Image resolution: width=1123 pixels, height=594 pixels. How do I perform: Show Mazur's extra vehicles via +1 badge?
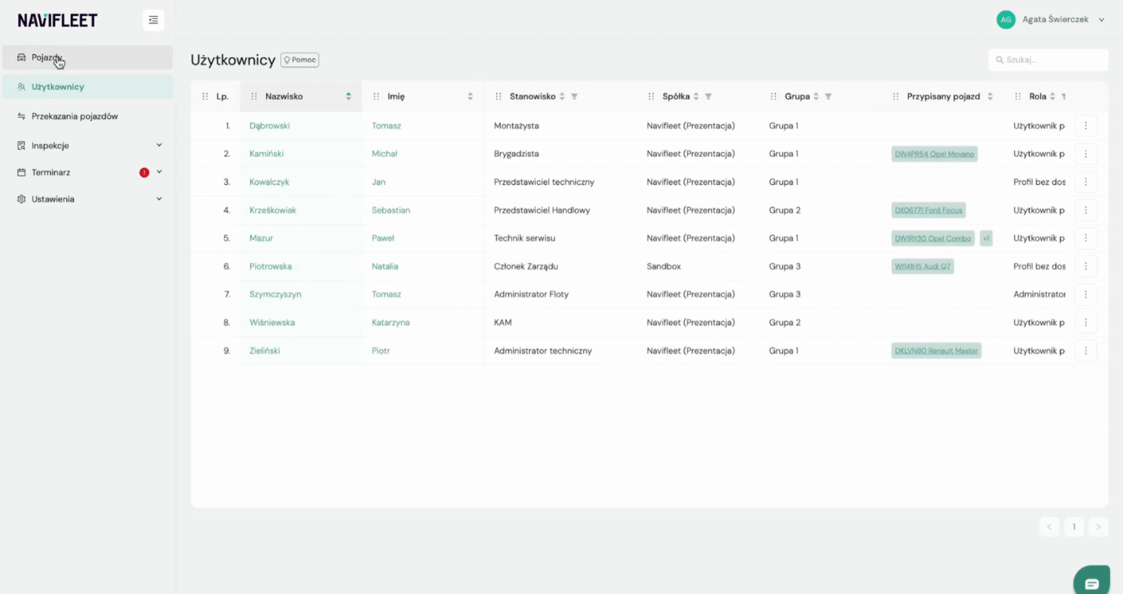(x=986, y=239)
